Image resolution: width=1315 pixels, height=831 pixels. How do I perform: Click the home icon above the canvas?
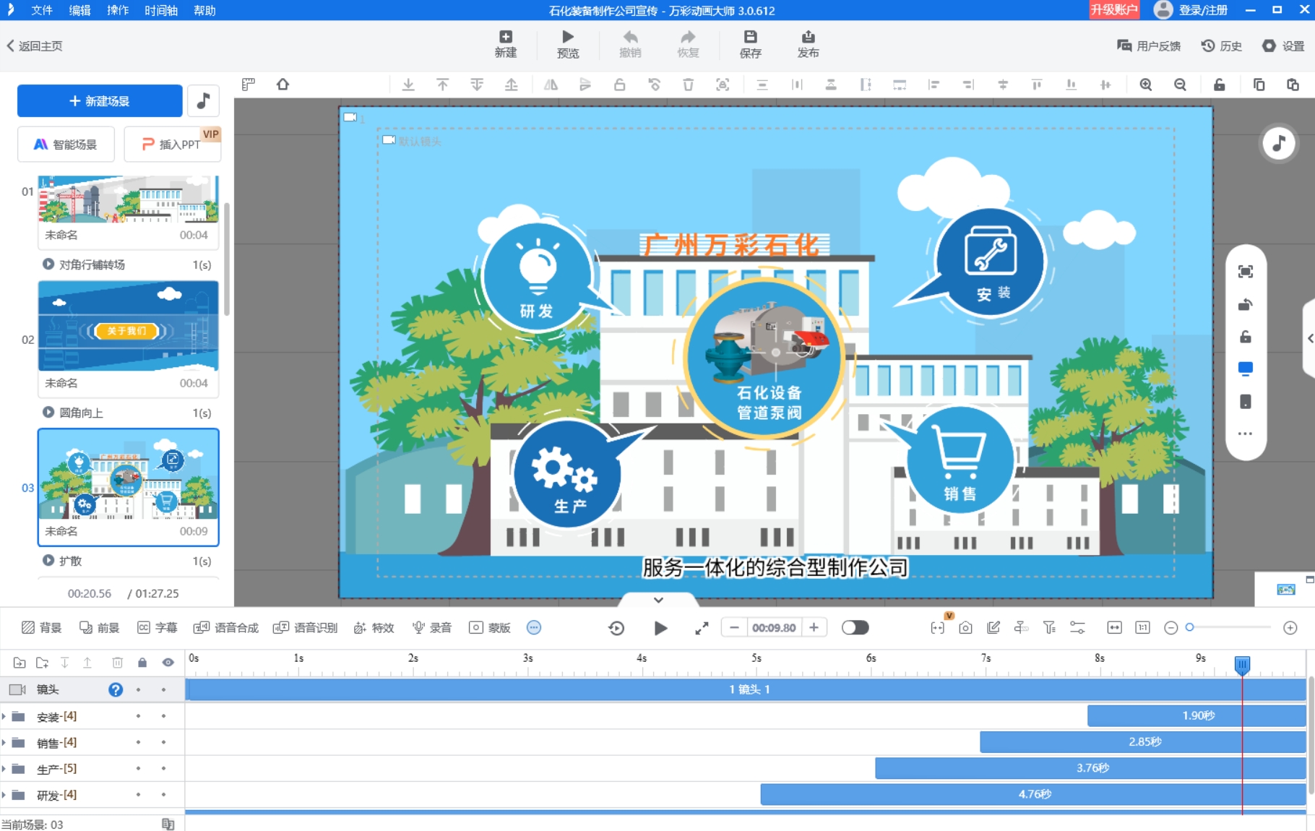point(283,85)
